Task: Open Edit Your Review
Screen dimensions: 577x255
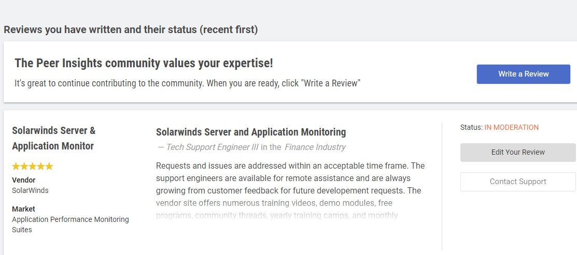Action: [518, 152]
